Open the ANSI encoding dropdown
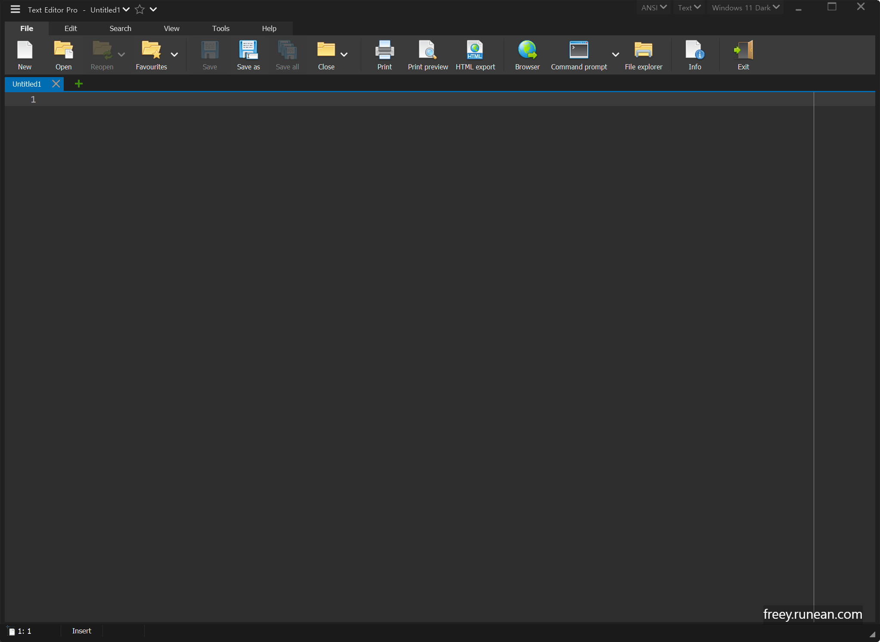 653,7
